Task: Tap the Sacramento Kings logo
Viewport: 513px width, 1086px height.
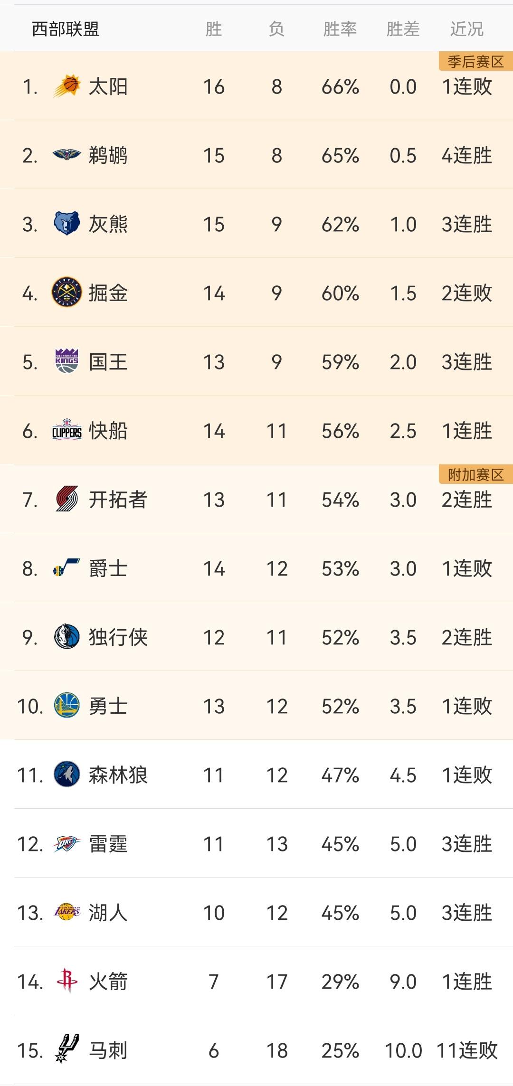Action: pos(66,361)
